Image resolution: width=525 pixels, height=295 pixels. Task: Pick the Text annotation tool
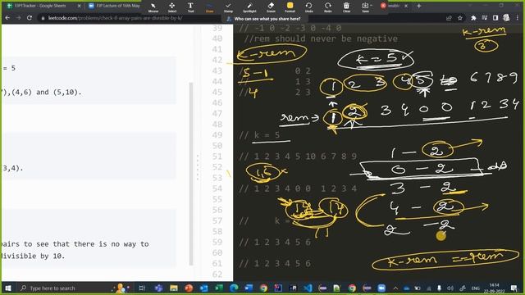pyautogui.click(x=190, y=7)
